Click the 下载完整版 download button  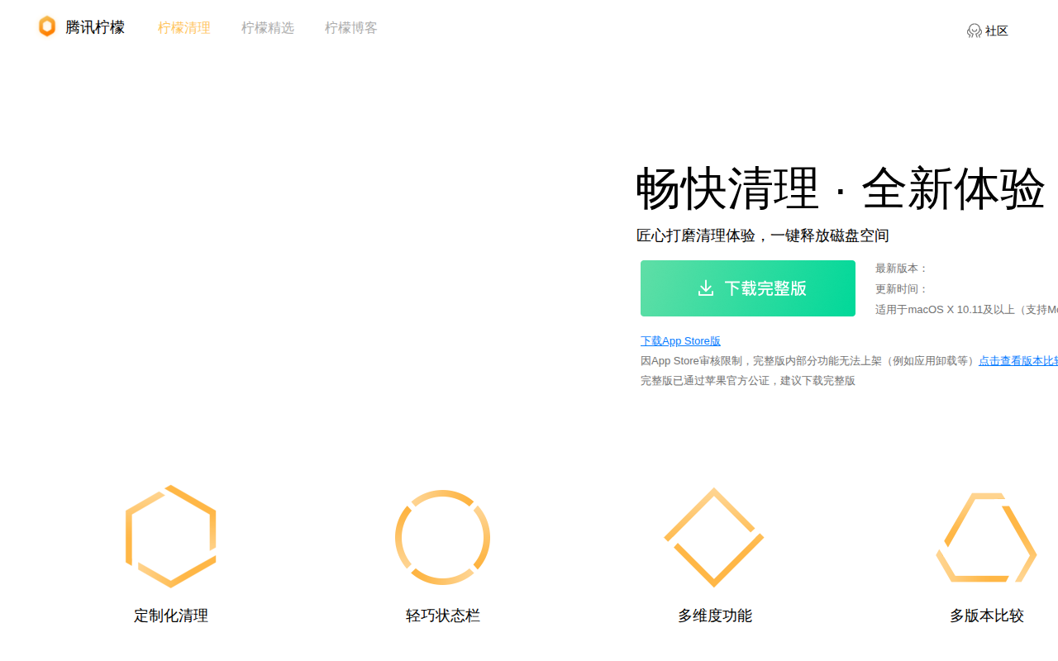[748, 288]
